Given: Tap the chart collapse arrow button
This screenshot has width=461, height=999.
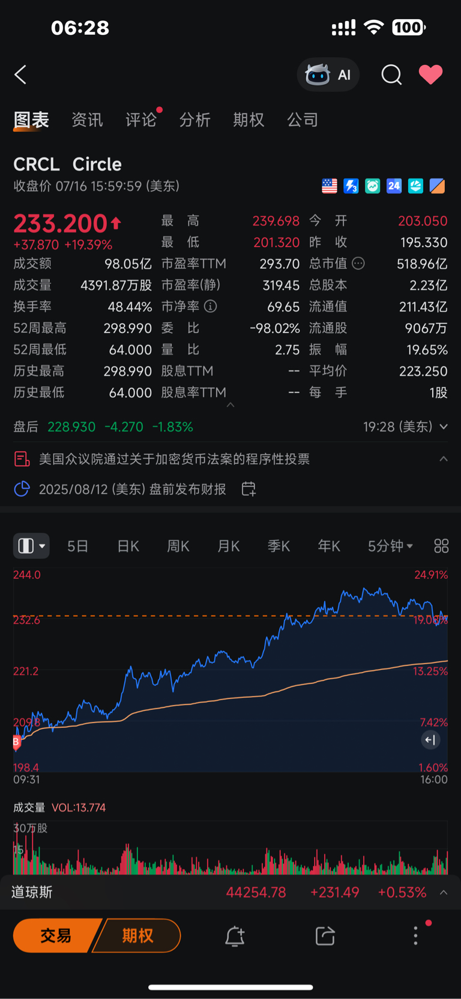Looking at the screenshot, I should coord(430,740).
